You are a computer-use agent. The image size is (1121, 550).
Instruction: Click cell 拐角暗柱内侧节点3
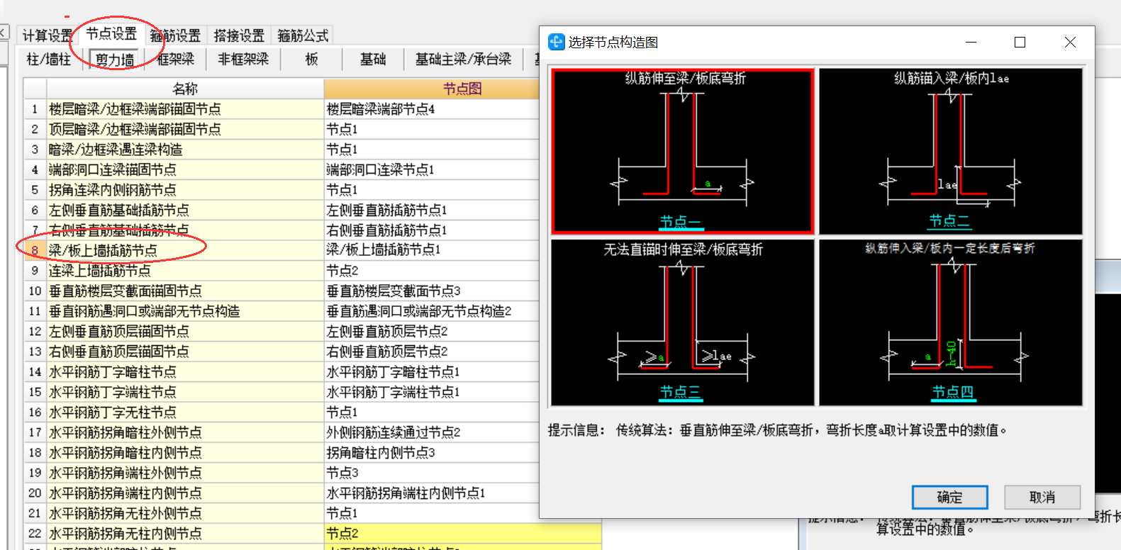tap(432, 452)
